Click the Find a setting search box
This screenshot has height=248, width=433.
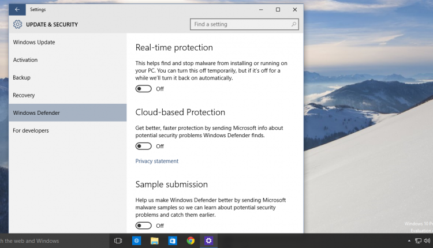click(244, 24)
